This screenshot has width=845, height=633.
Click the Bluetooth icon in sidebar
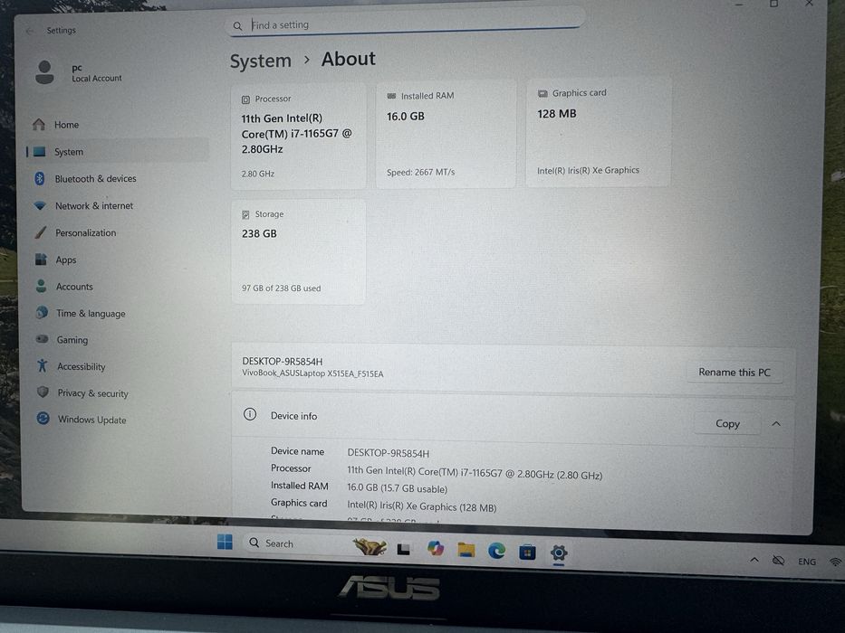coord(39,178)
